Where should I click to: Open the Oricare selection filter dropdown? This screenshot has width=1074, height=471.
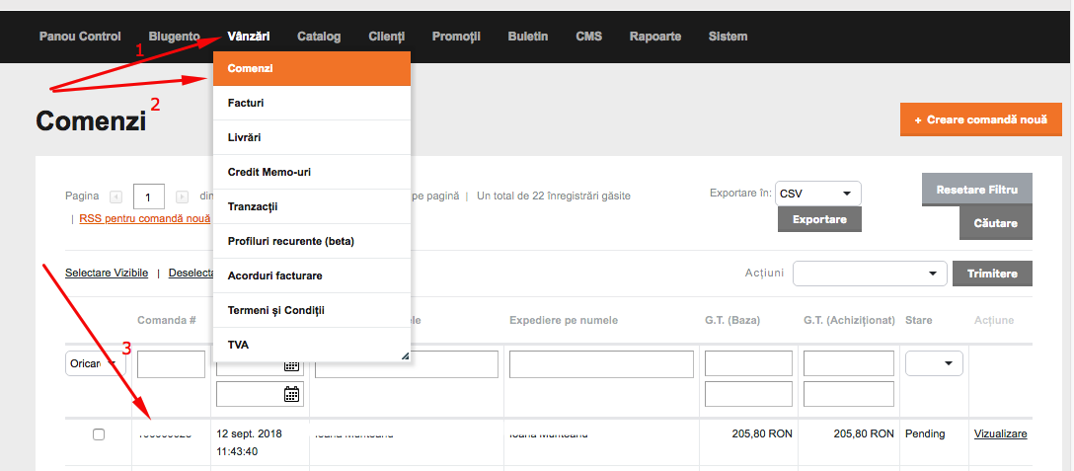pos(96,363)
